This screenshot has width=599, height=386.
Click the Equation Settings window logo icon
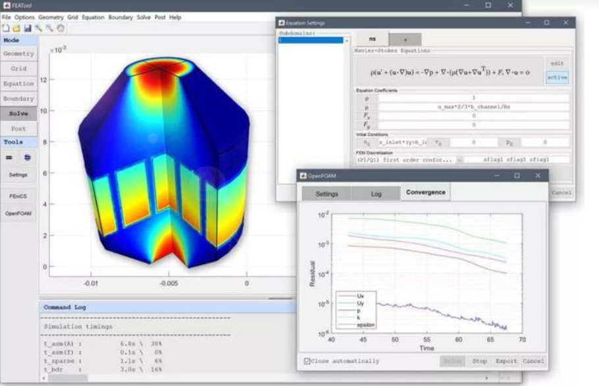point(282,23)
